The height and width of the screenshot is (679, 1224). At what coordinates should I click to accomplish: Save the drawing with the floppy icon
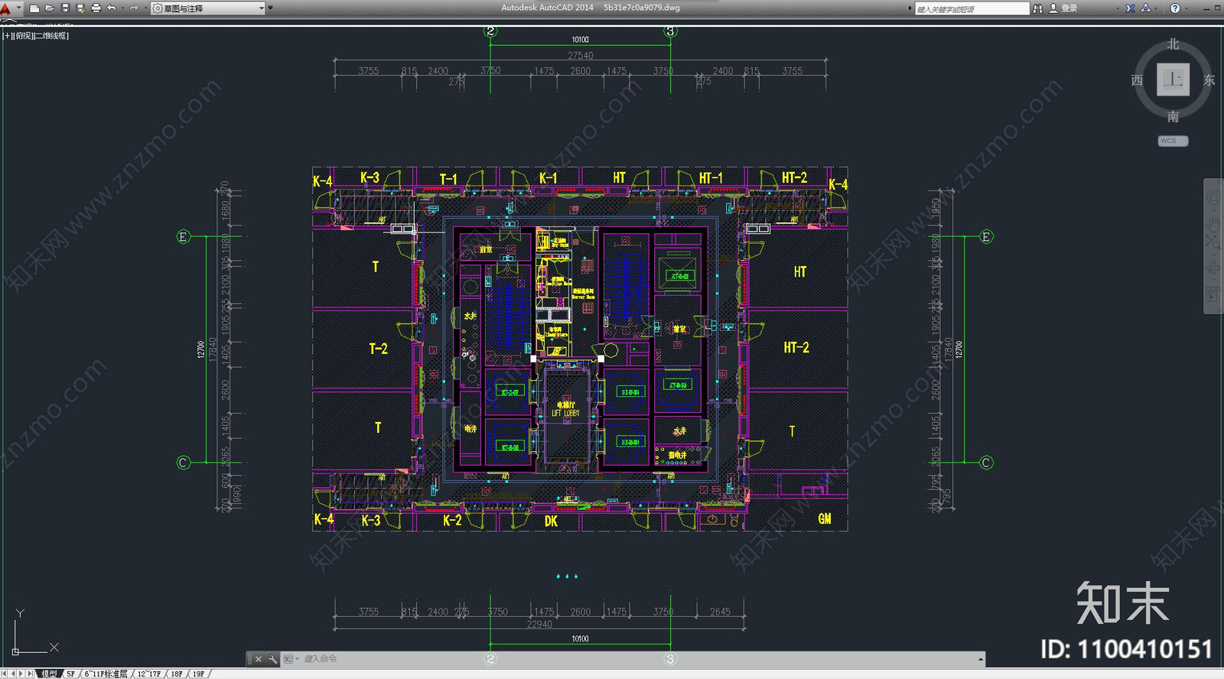click(65, 8)
